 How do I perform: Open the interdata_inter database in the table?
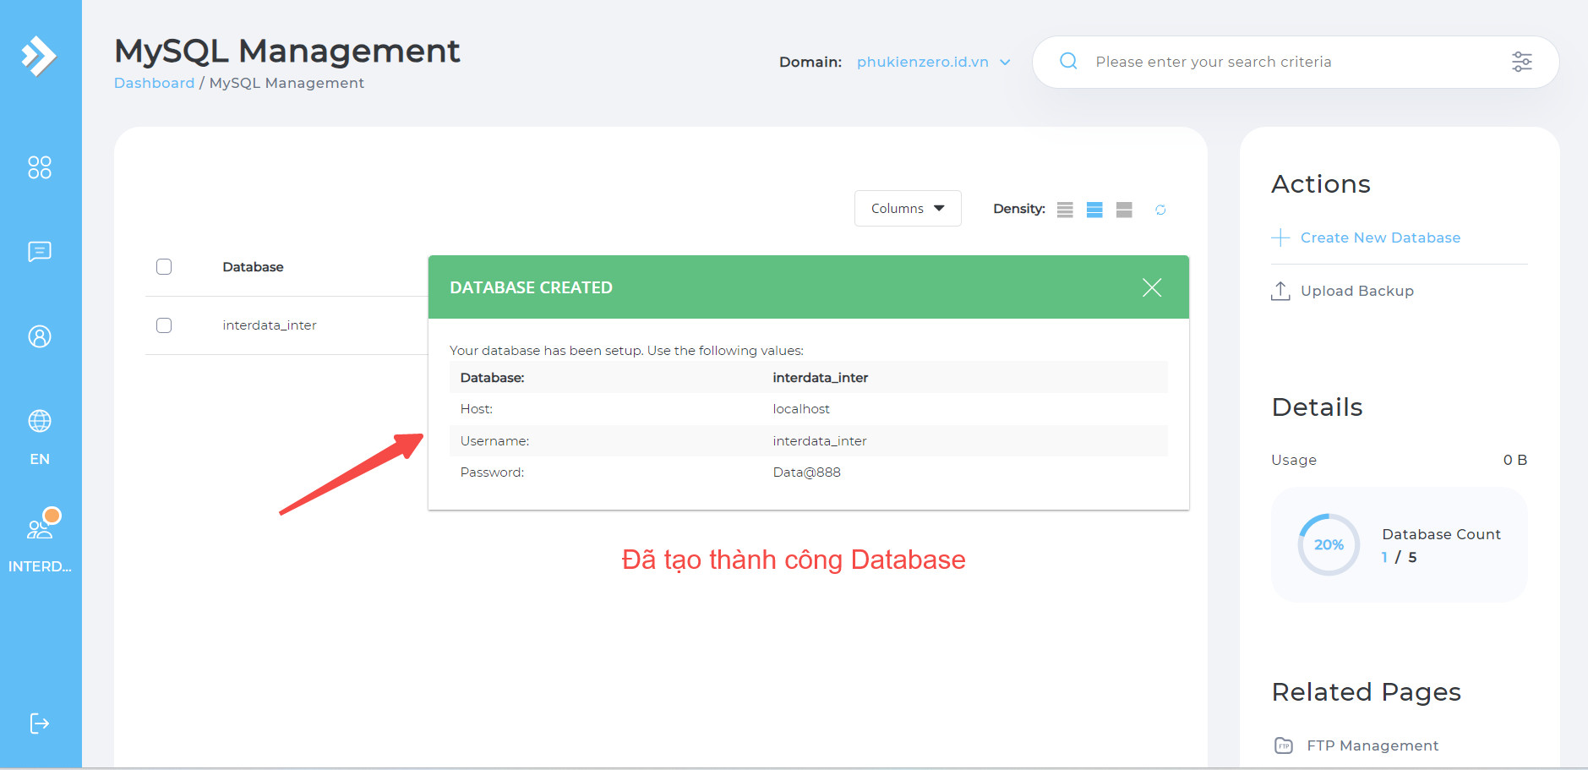click(x=270, y=325)
